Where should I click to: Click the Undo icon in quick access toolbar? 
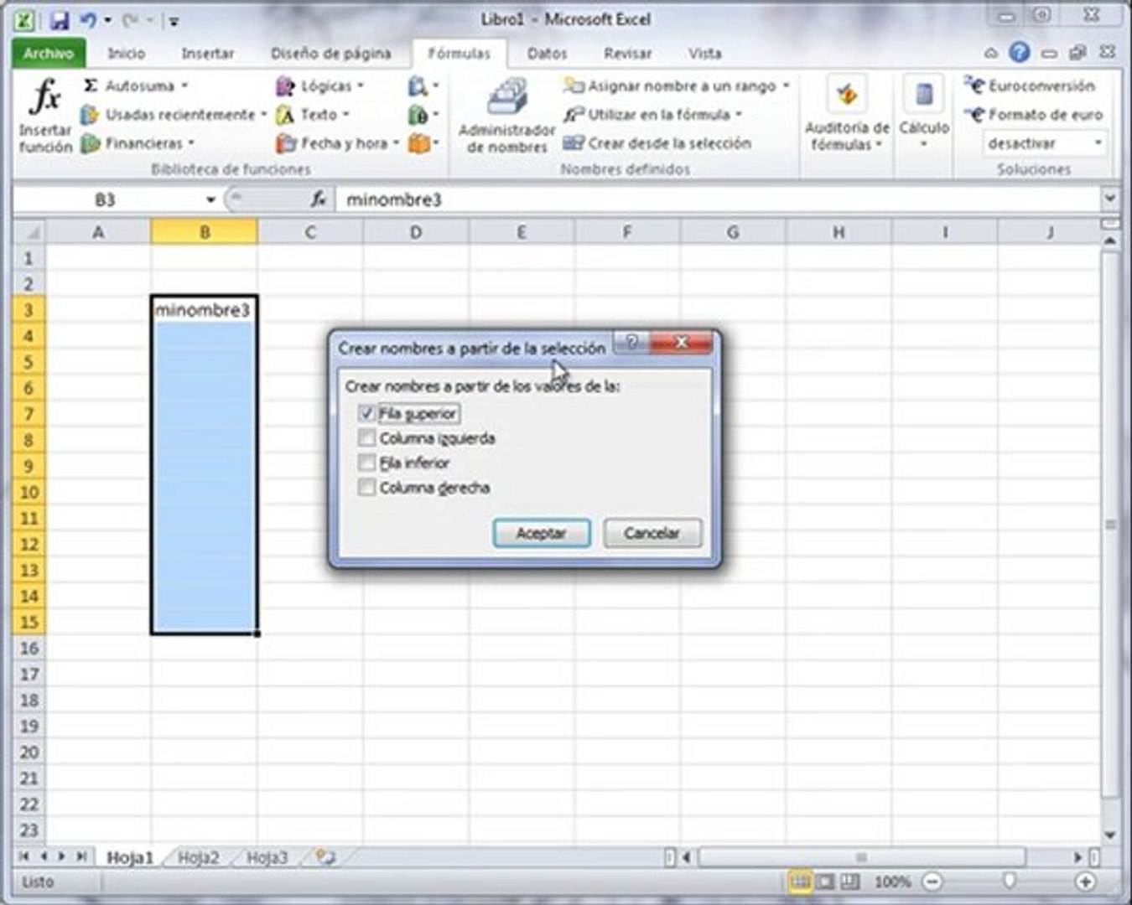point(88,19)
